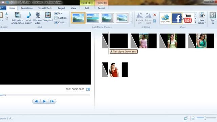The height and width of the screenshot is (122, 217).
Task: Advance to next frame
Action: [x=52, y=101]
